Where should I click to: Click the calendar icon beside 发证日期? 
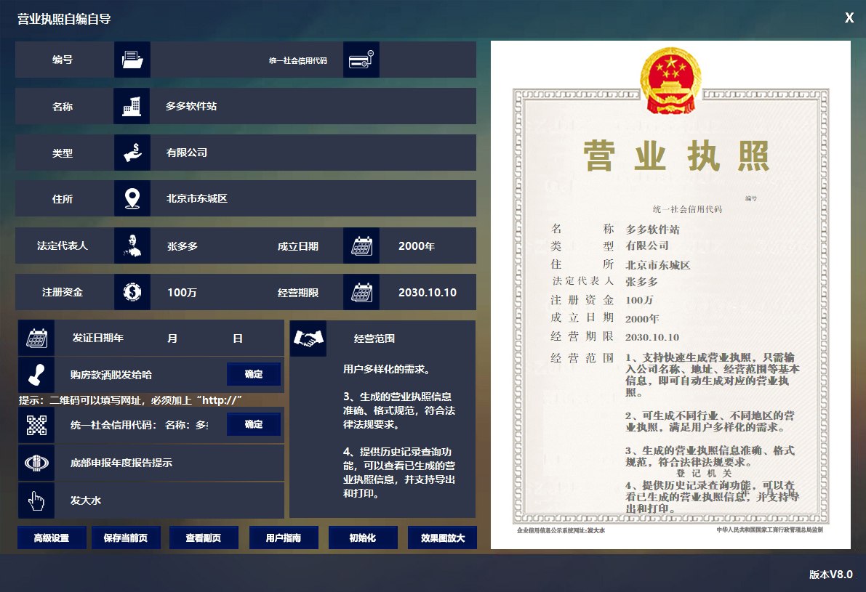36,337
